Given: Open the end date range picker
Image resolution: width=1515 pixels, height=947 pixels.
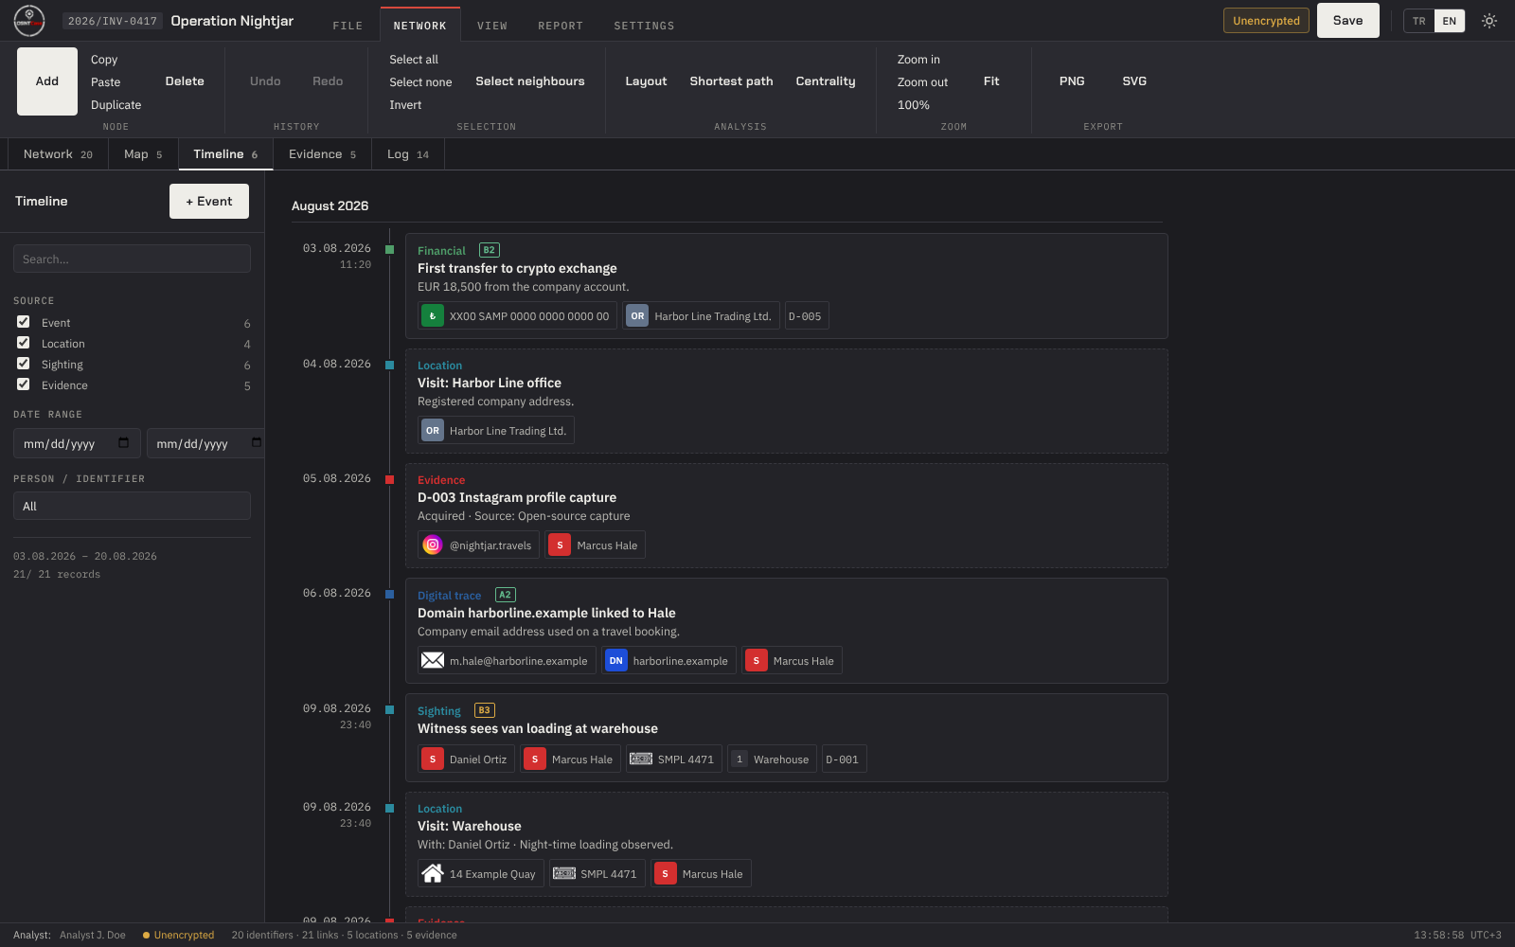Looking at the screenshot, I should 256,443.
